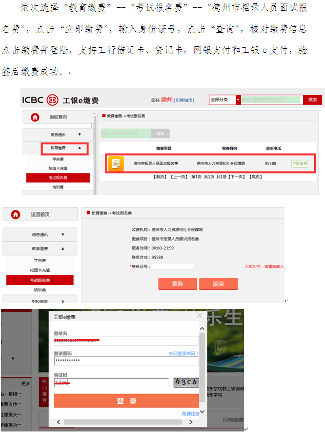Click the ICBC 工银e缴费 logo

click(60, 100)
